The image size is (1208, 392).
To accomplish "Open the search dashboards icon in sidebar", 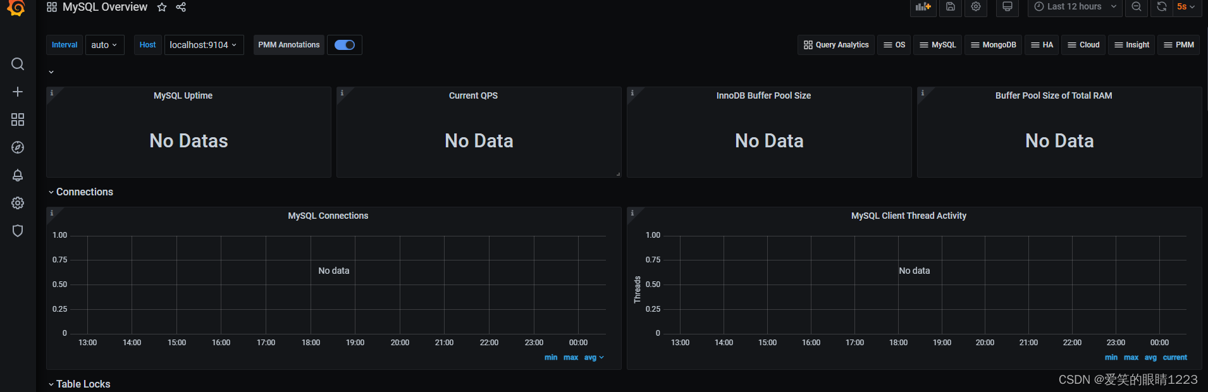I will point(18,64).
